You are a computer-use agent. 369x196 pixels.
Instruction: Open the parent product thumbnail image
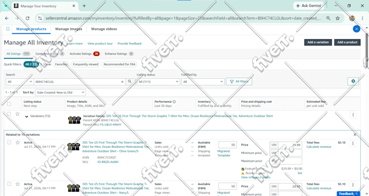tap(74, 120)
